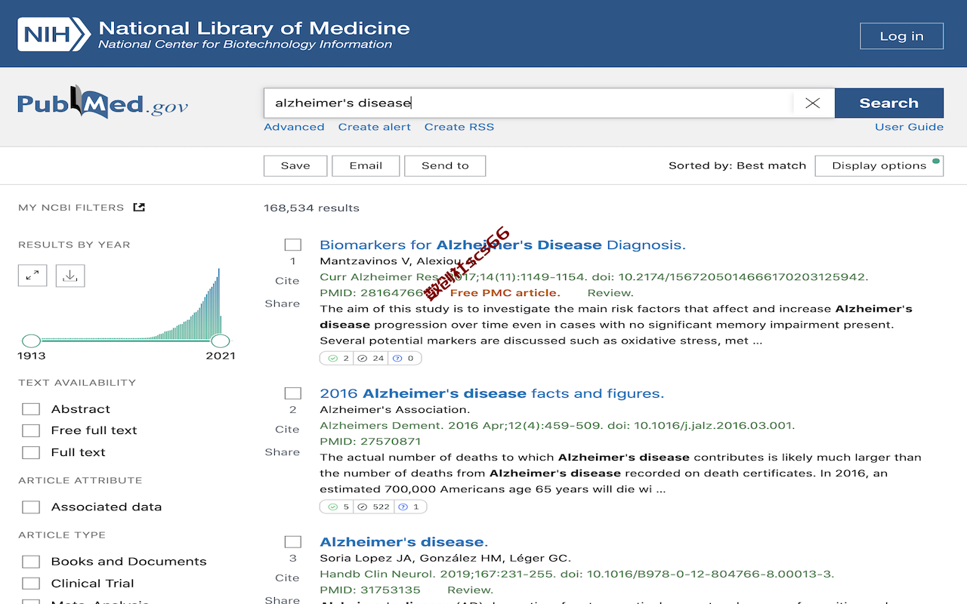
Task: Click the Sorted by: Best match text
Action: point(737,165)
